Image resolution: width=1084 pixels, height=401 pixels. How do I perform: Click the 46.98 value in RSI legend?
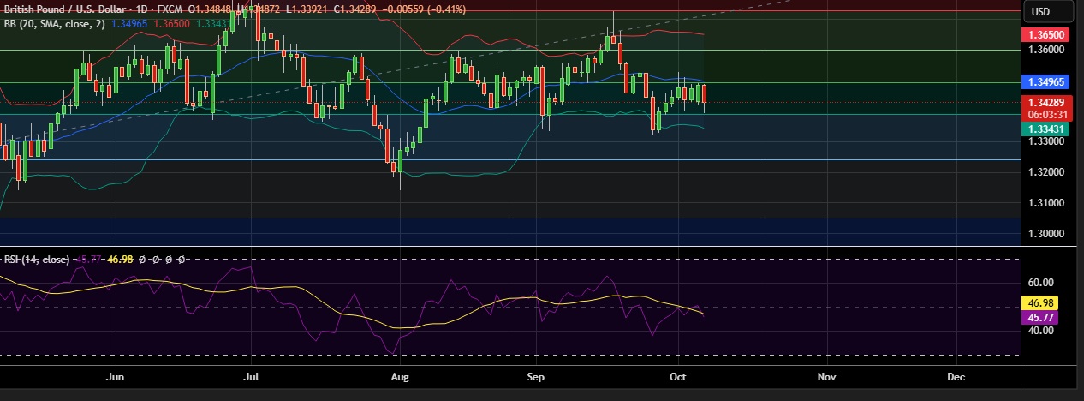[120, 258]
